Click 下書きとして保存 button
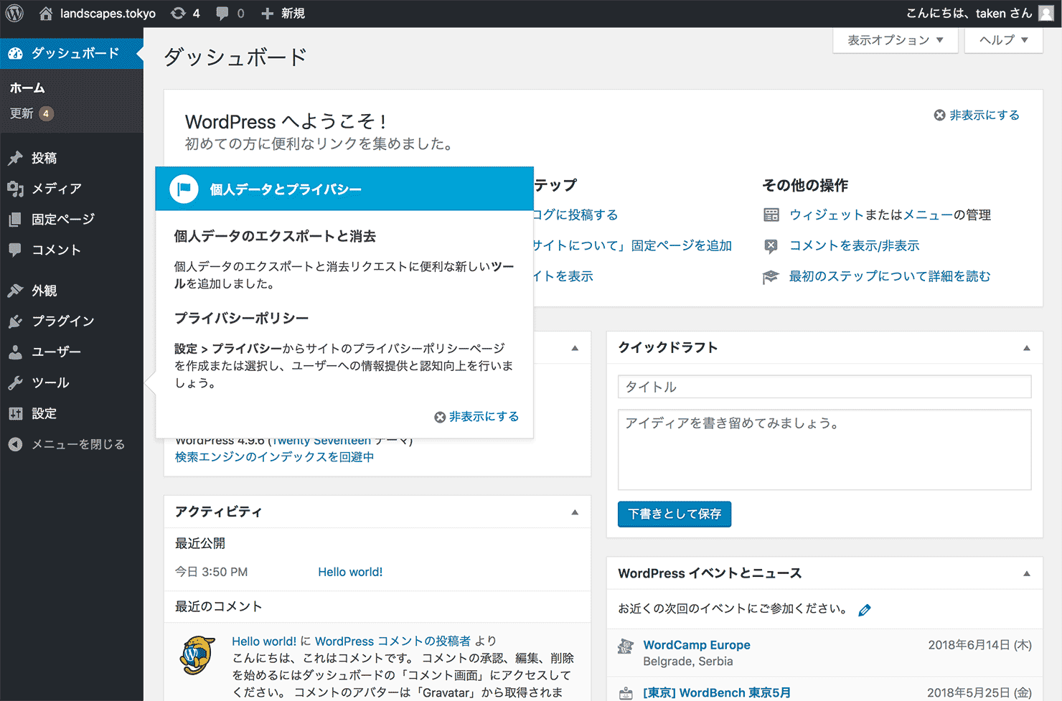 coord(675,514)
